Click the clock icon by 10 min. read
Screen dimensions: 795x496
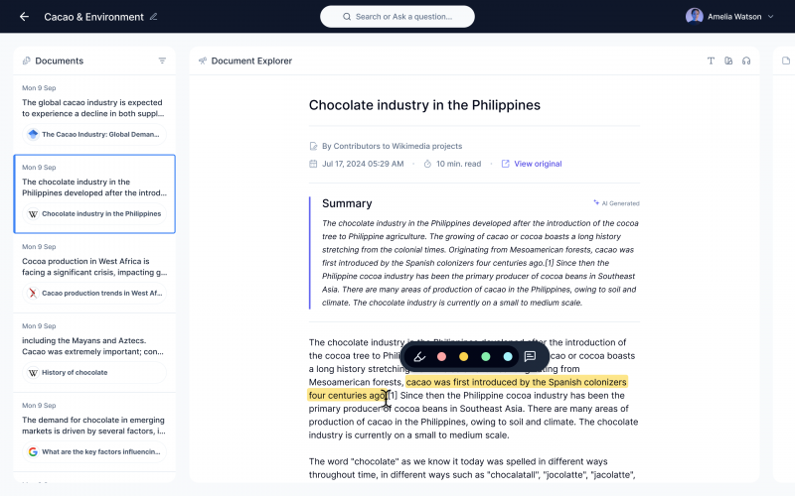pos(427,164)
